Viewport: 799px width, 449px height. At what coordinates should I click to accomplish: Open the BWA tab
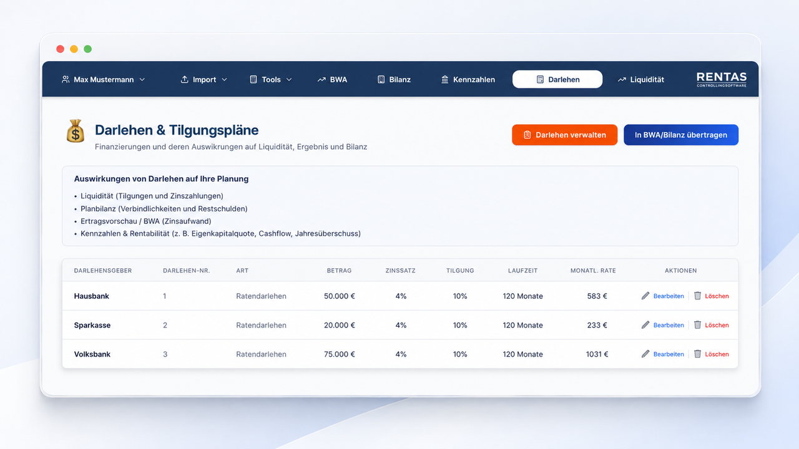(x=332, y=80)
